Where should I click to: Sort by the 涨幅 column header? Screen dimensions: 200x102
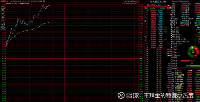(x=190, y=70)
